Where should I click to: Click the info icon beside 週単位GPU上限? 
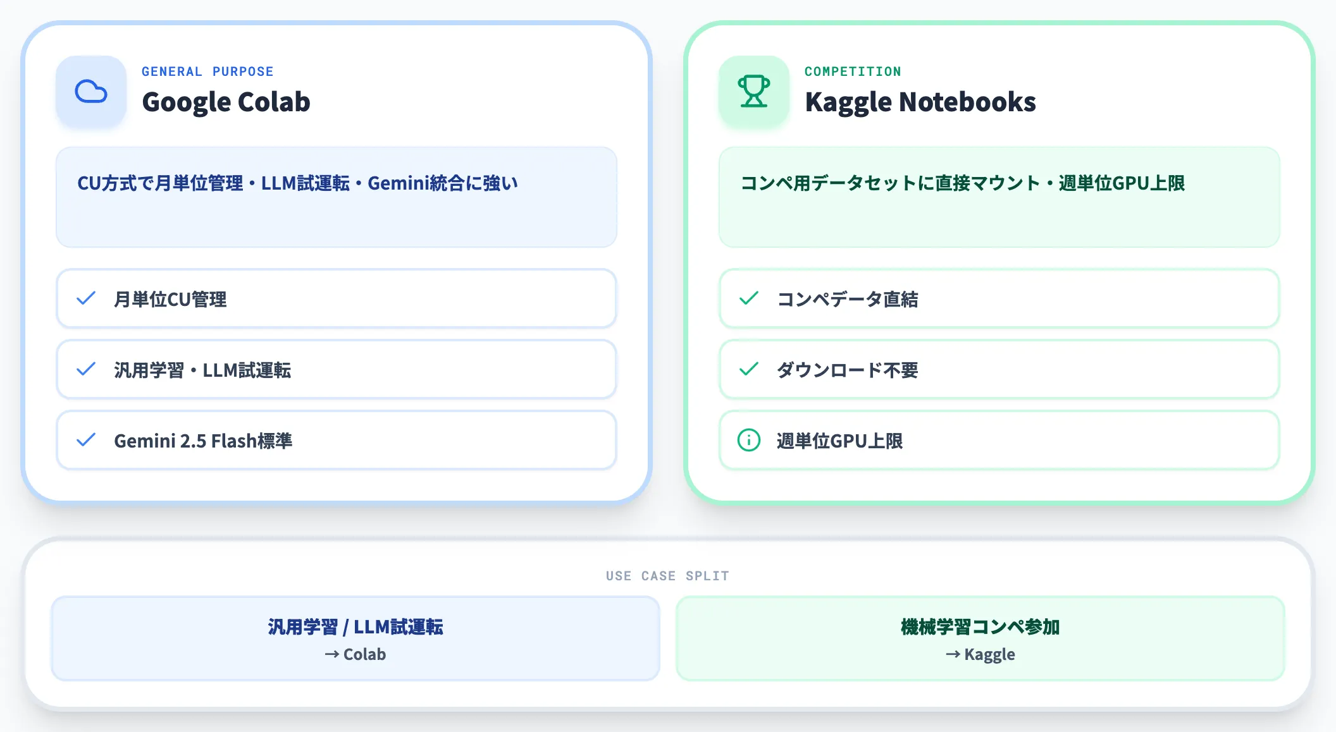[x=749, y=440]
